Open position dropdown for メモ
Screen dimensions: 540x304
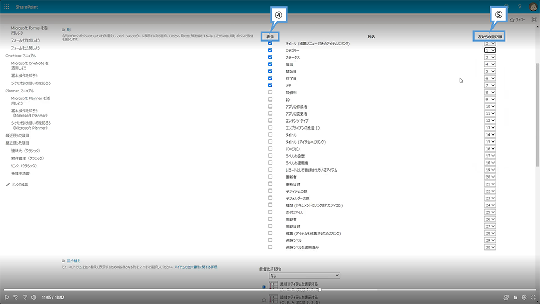[490, 85]
